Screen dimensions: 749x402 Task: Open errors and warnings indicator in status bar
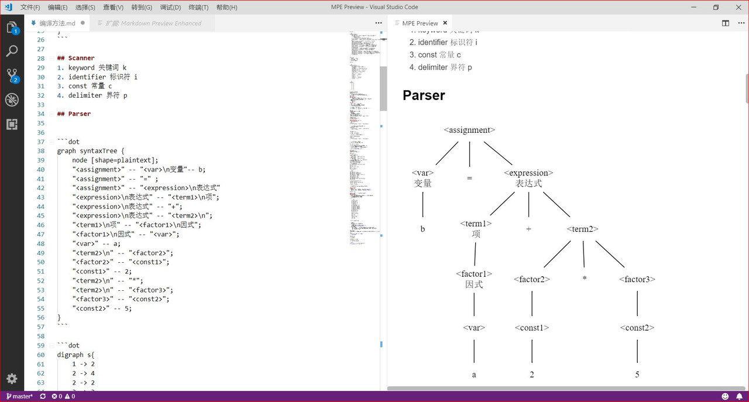(63, 396)
